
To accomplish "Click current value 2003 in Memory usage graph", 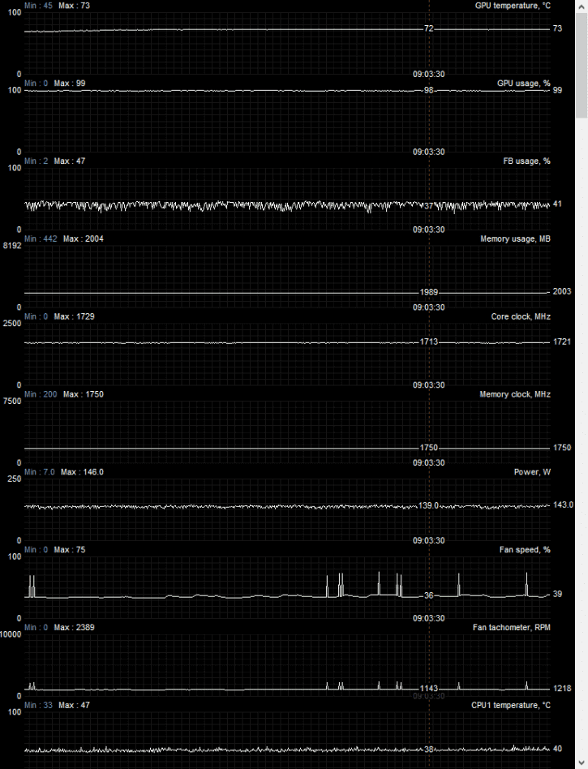I will point(562,291).
